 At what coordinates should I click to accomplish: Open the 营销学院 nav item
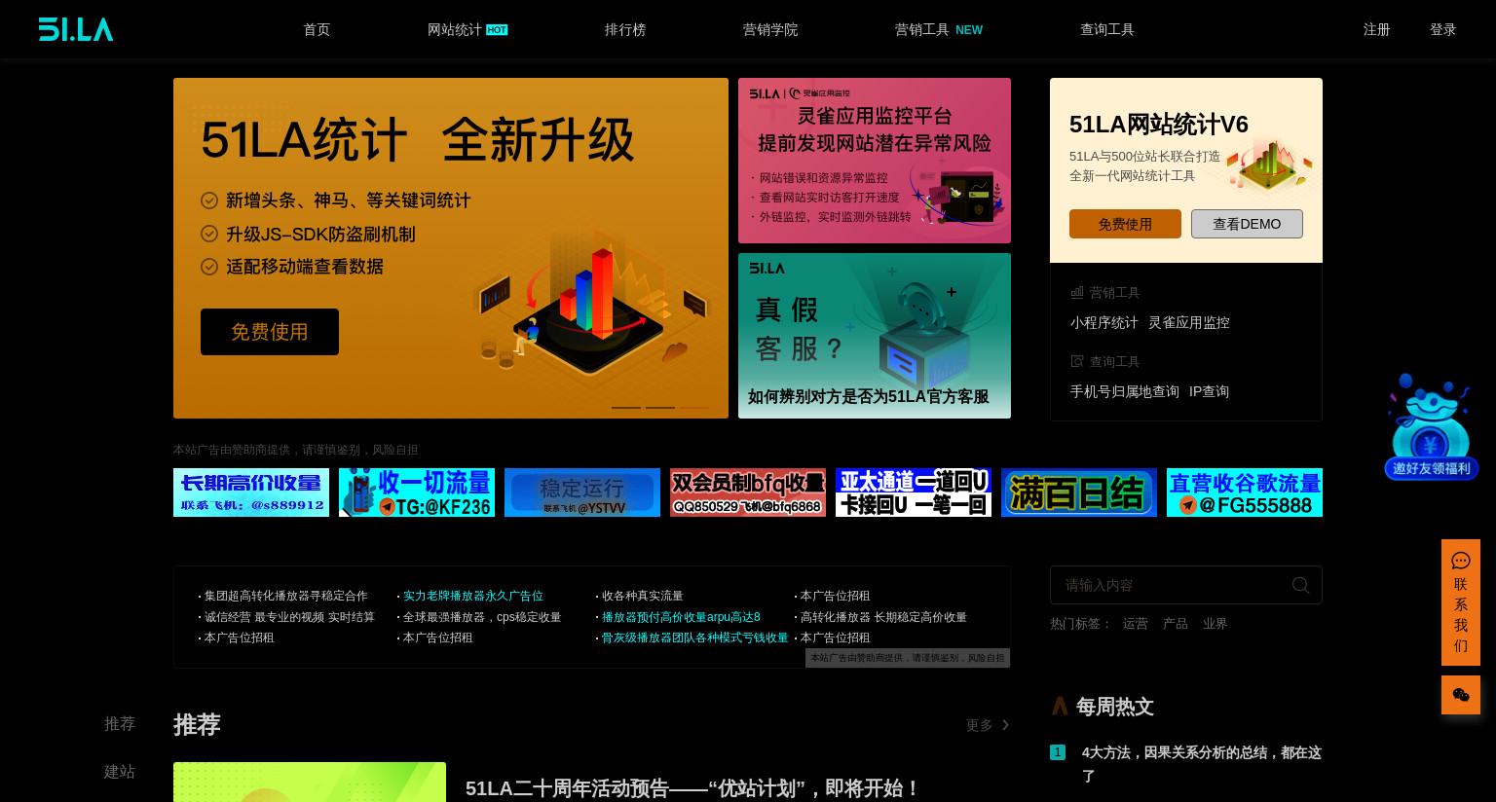coord(770,29)
